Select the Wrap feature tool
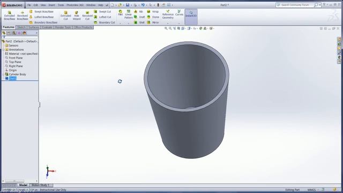The image size is (343, 193). (x=153, y=12)
